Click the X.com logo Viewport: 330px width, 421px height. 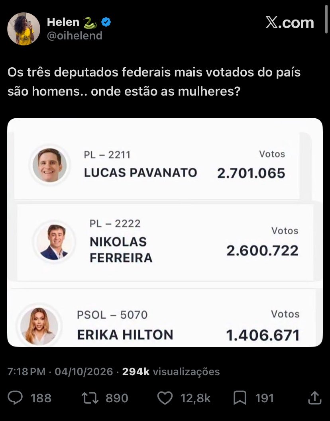tap(290, 23)
